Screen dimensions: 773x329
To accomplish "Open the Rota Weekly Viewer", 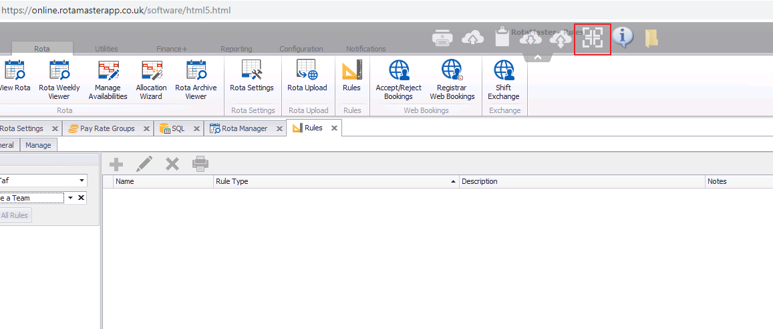I will pos(59,80).
